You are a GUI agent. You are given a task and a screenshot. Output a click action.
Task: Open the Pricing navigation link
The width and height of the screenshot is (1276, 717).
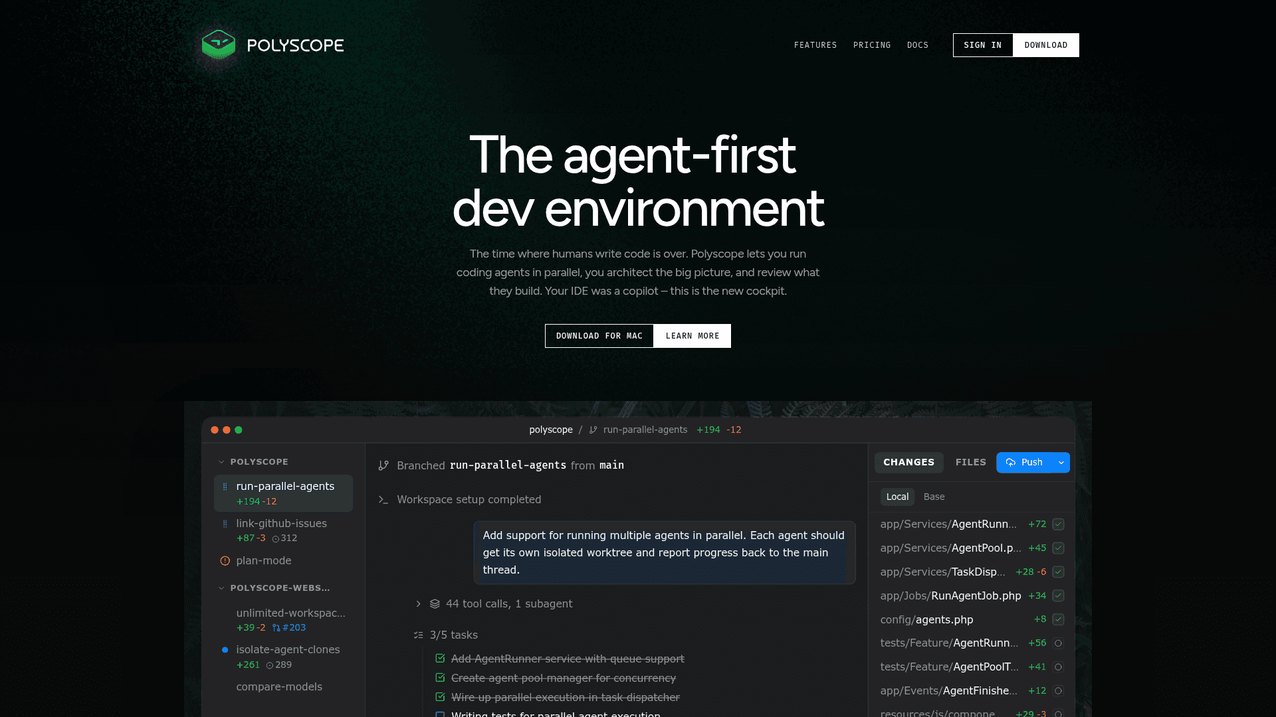coord(871,45)
